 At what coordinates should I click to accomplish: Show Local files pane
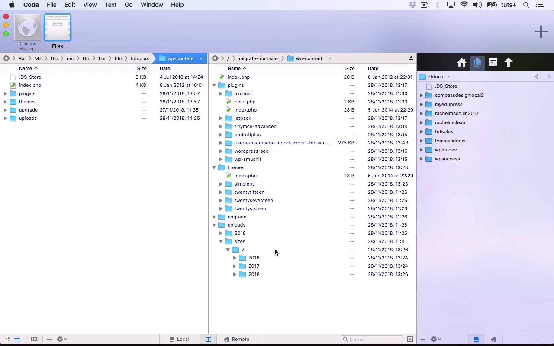click(x=179, y=339)
